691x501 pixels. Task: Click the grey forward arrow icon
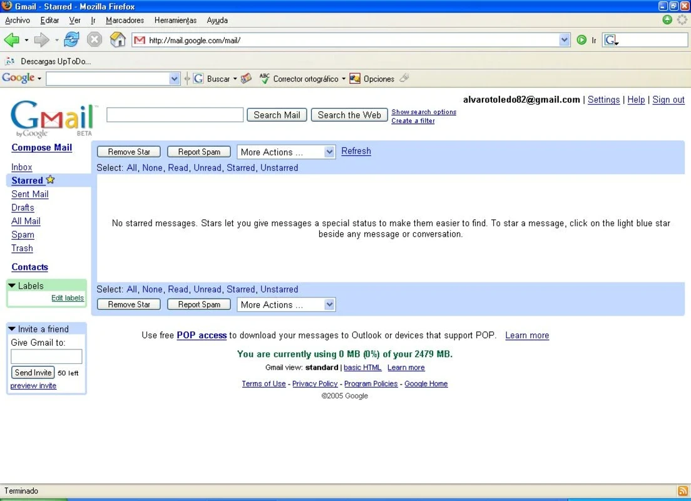click(41, 40)
